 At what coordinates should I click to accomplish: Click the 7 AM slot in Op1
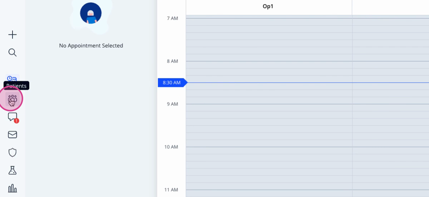269,22
